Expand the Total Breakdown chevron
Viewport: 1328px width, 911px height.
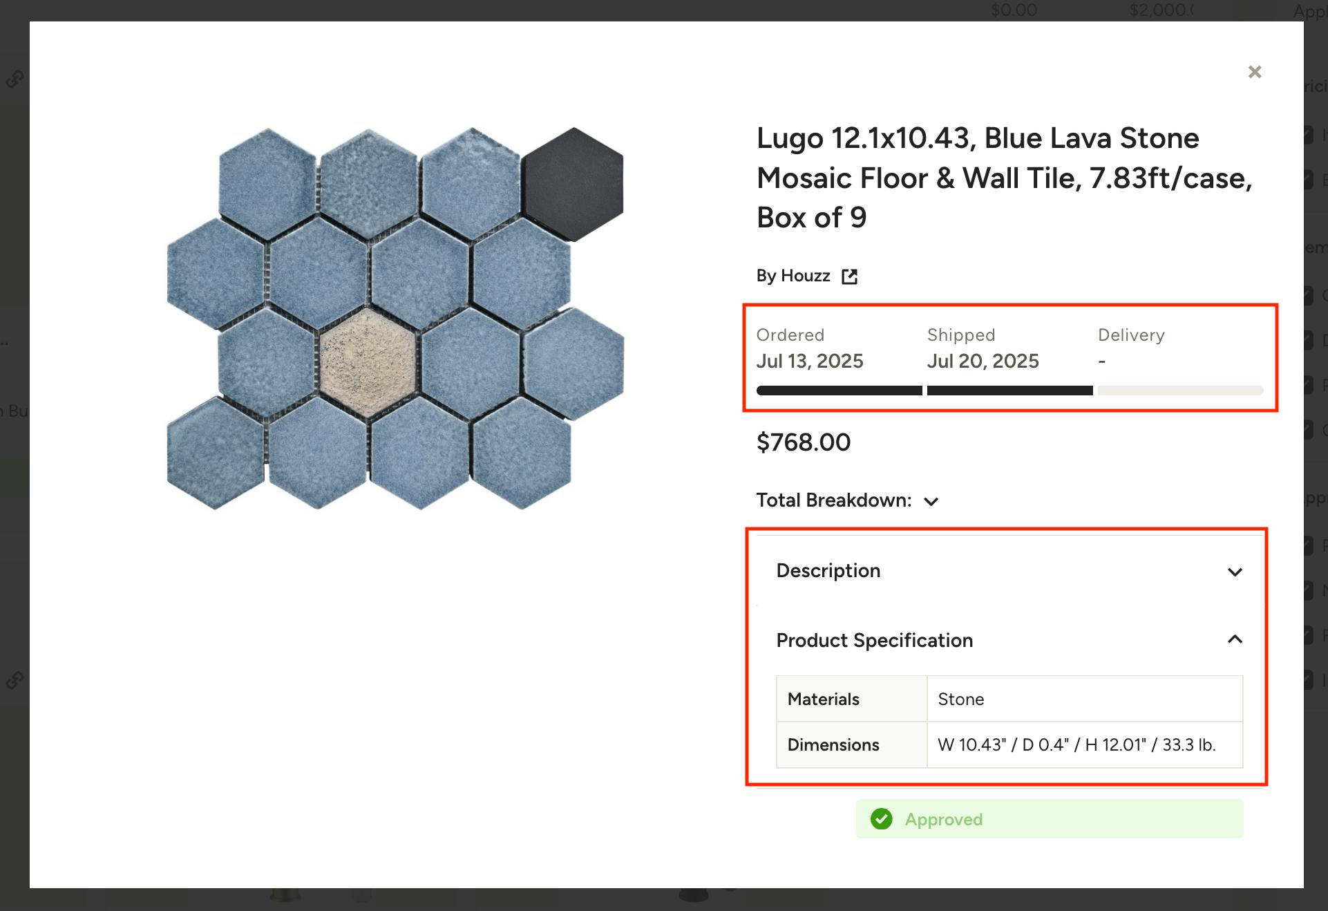[x=931, y=501]
